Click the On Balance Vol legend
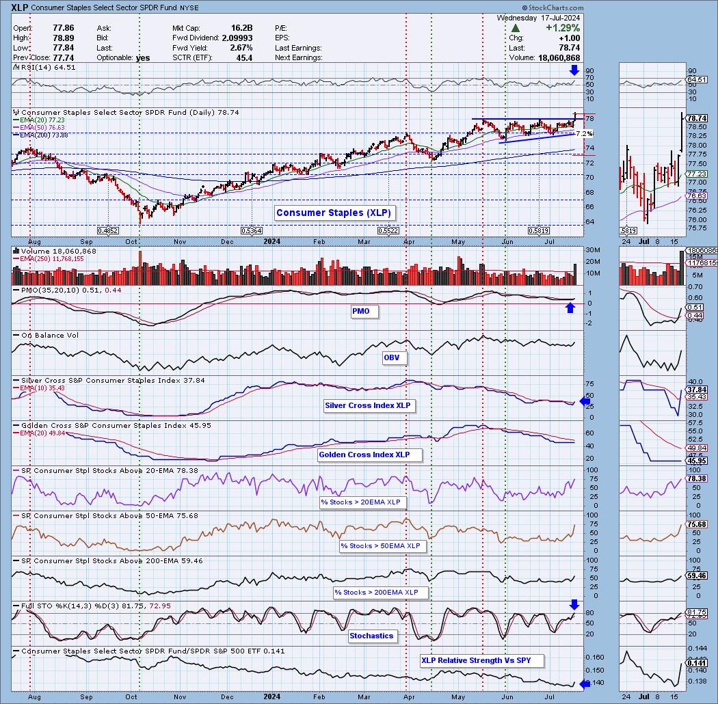This screenshot has width=718, height=704. tap(50, 336)
